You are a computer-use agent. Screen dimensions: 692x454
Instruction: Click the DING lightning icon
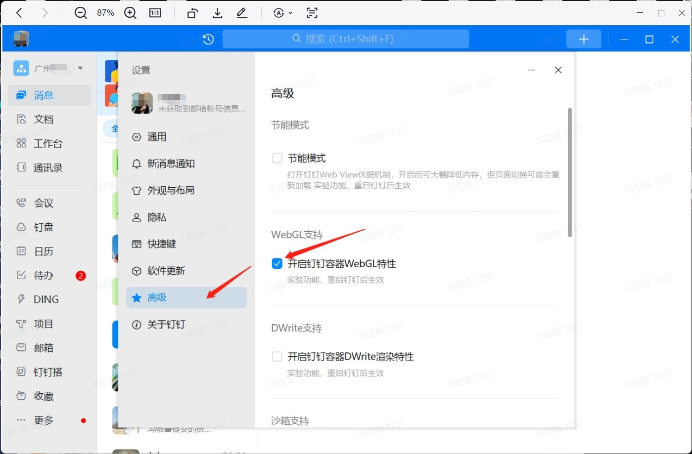[x=21, y=299]
